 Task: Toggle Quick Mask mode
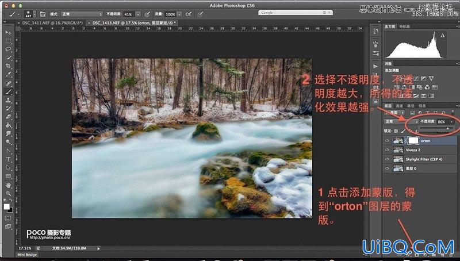point(8,218)
